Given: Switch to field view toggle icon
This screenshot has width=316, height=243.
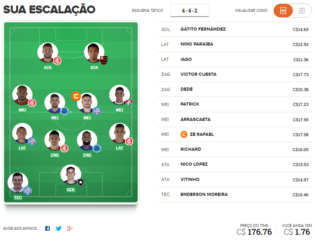Looking at the screenshot, I should pyautogui.click(x=283, y=11).
